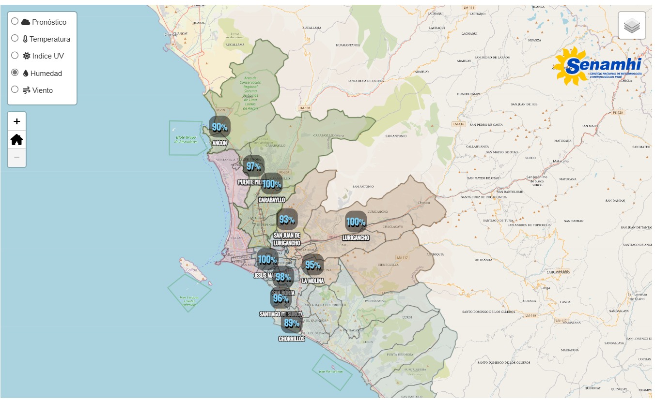Viewport: 655px width, 400px height.
Task: Click the Senamhi logo
Action: [x=599, y=66]
